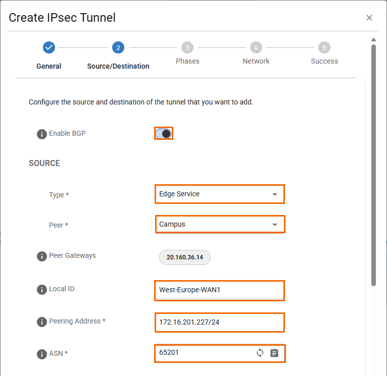The height and width of the screenshot is (376, 387).
Task: Copy the ASN using the clipboard icon
Action: point(274,353)
